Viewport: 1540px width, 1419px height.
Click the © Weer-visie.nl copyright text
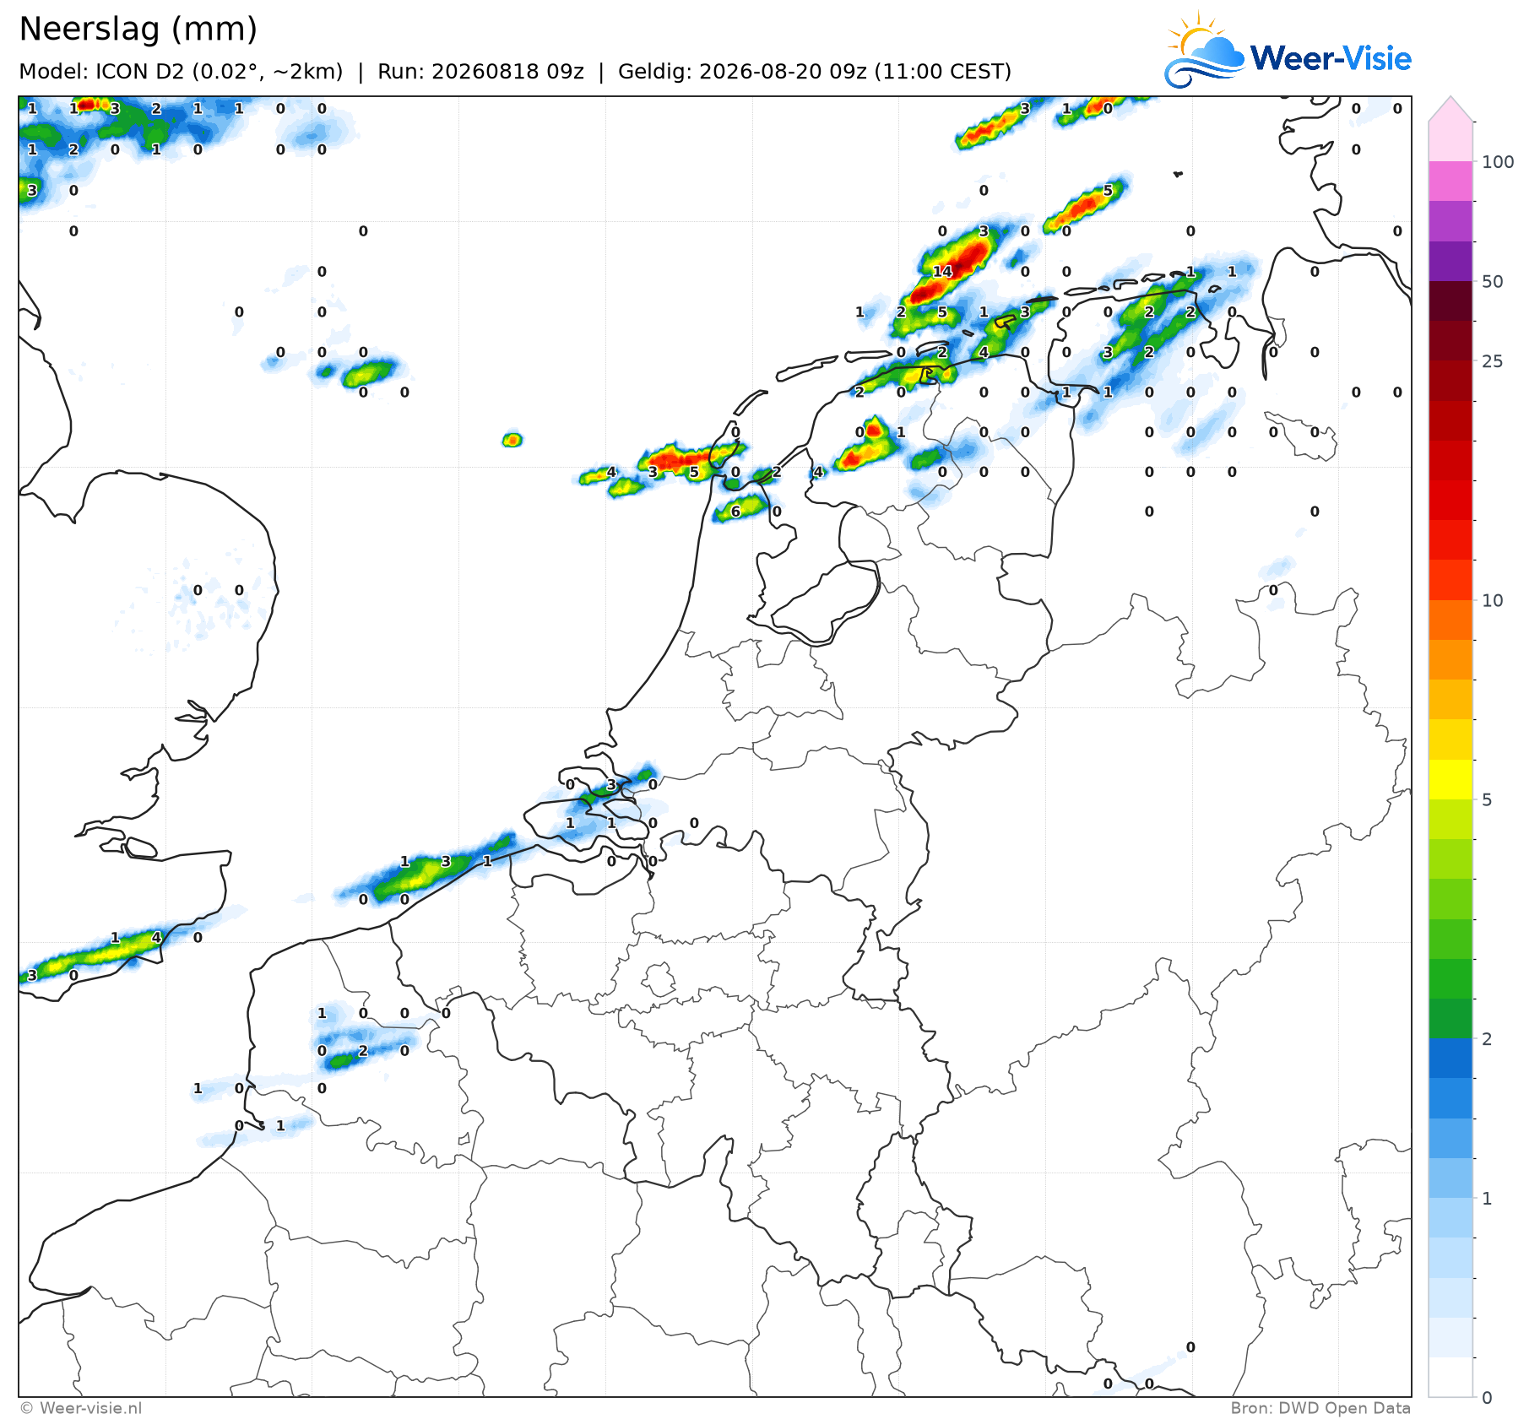pos(80,1408)
